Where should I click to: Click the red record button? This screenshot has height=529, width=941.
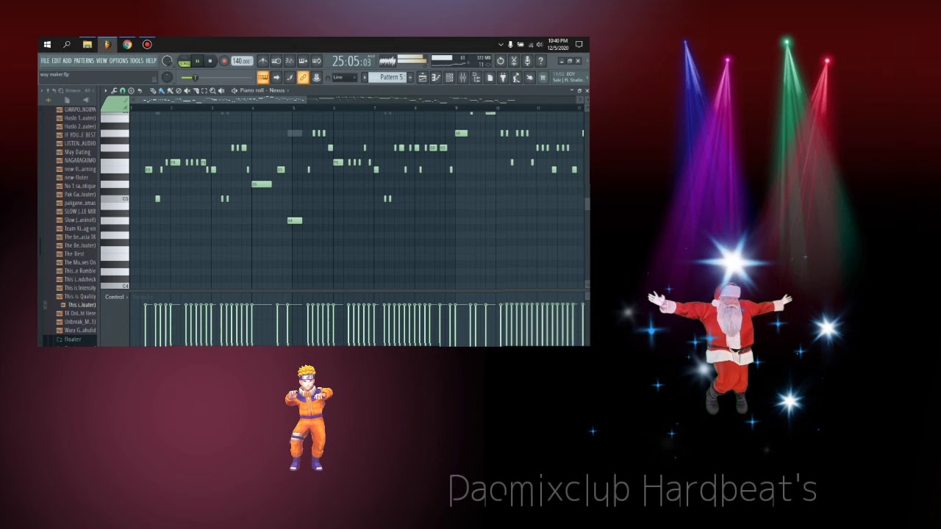click(x=224, y=61)
